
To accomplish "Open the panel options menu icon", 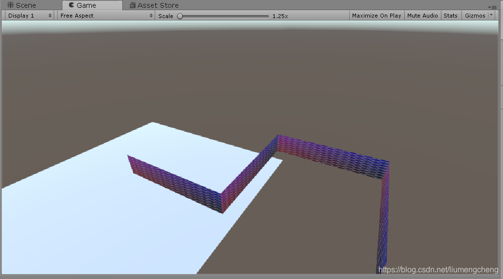I will 492,7.
